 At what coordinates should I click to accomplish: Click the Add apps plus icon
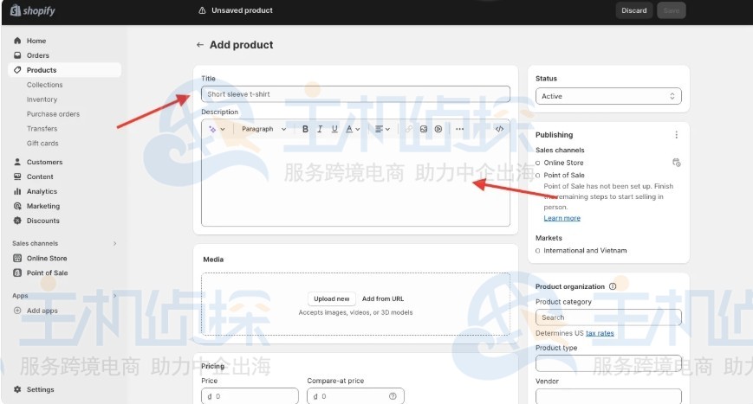(18, 311)
